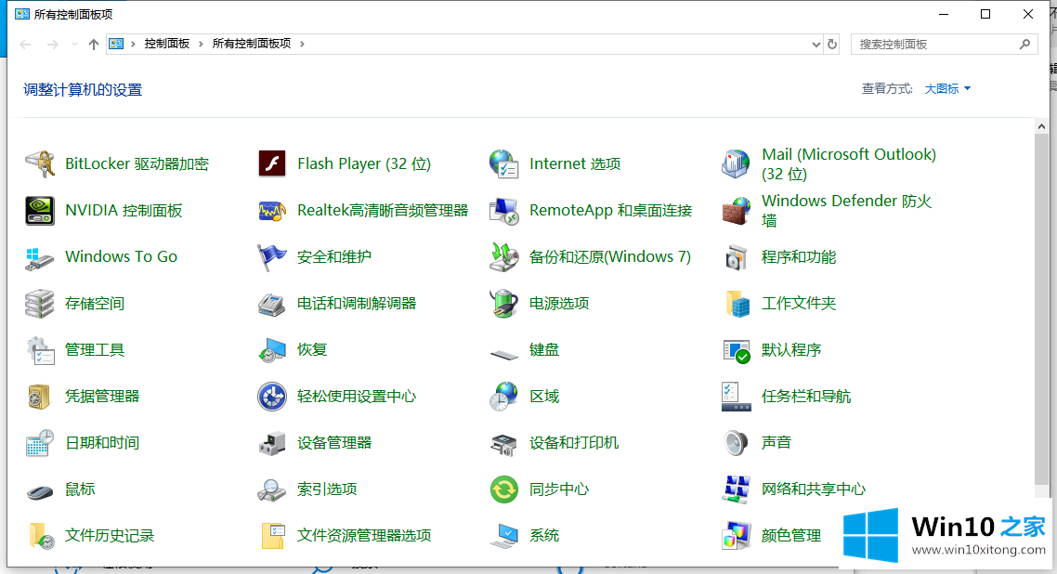Open the Windows Defender 防火墙 icon
This screenshot has width=1057, height=574.
click(x=736, y=210)
